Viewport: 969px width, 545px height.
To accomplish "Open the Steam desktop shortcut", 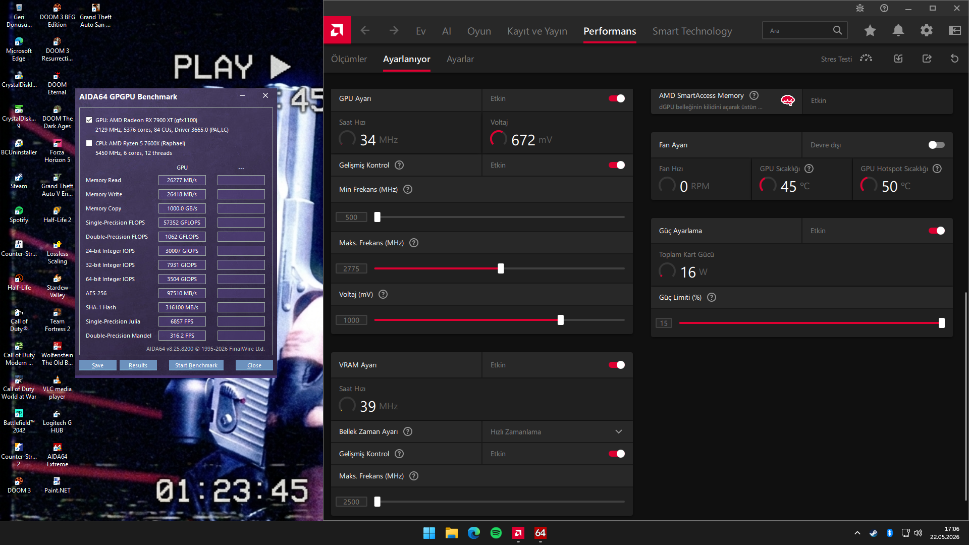I will click(19, 181).
